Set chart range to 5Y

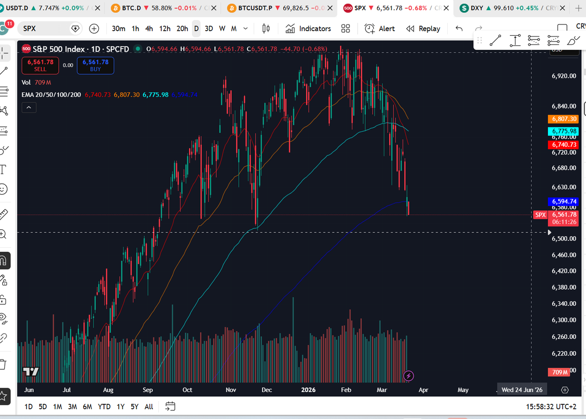(x=134, y=406)
